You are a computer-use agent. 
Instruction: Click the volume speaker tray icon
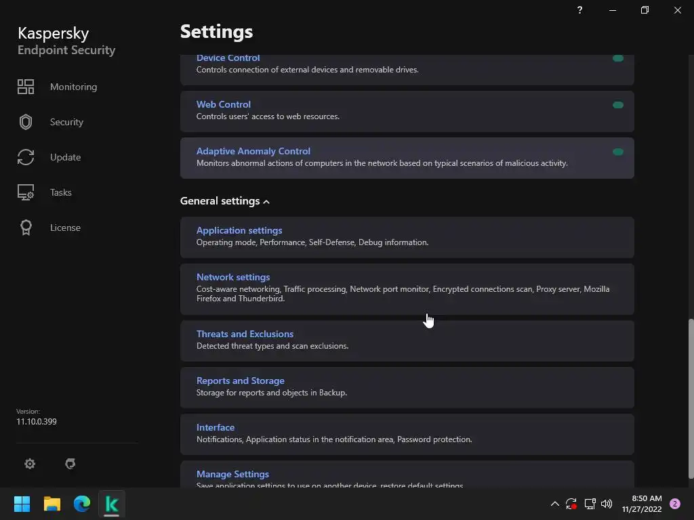(607, 504)
